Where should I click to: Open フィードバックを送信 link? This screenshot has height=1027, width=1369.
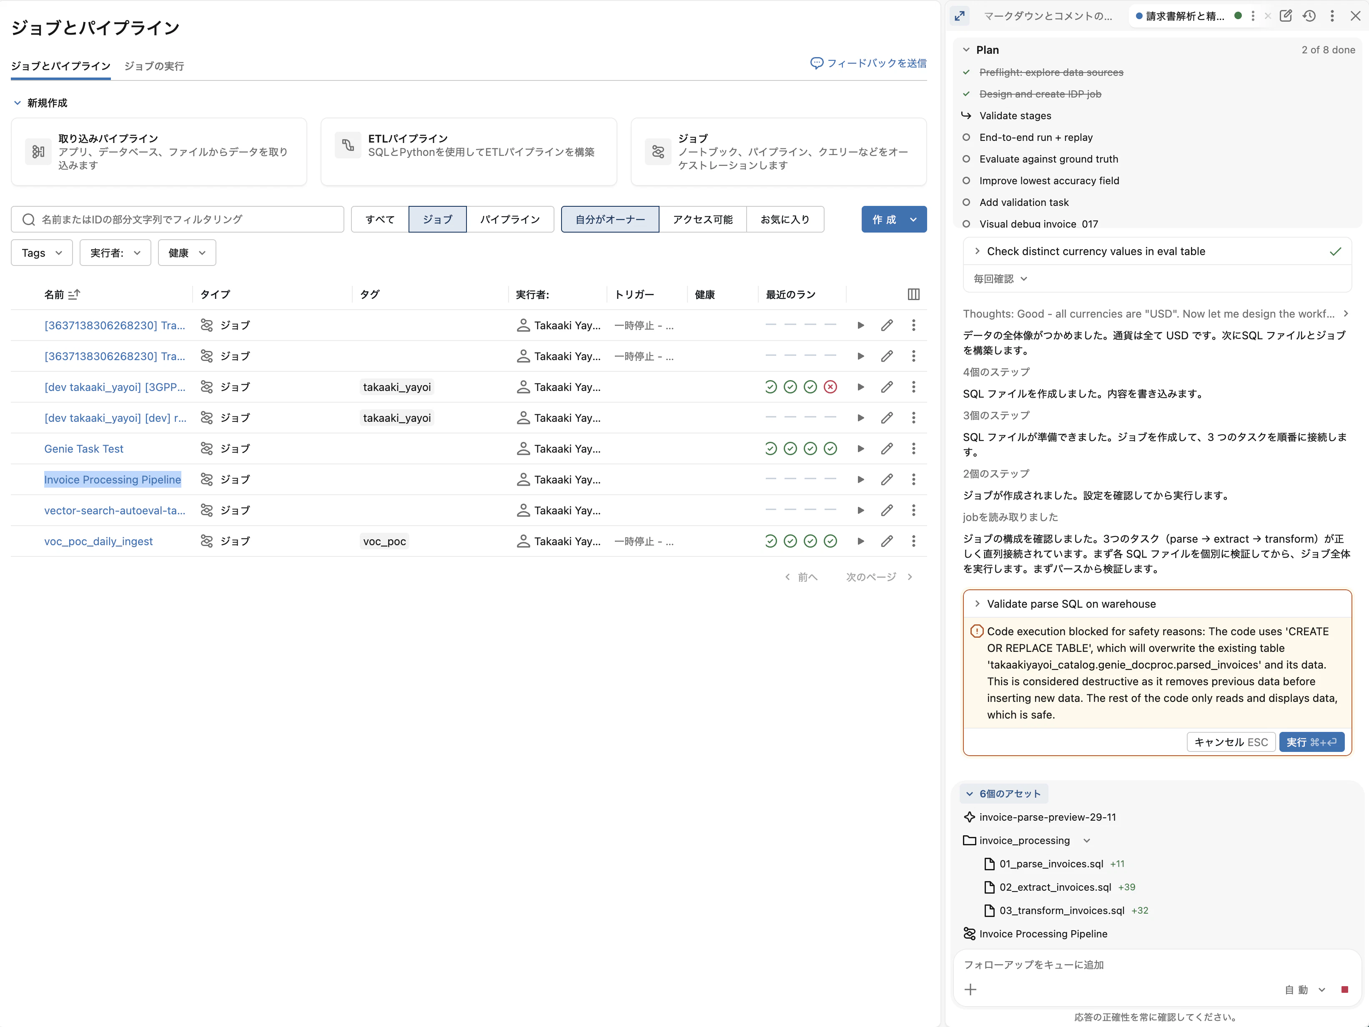[868, 63]
